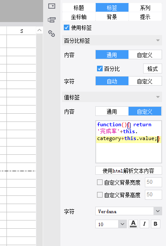
Task: Switch to the 坐标轴 tab
Action: pos(79,16)
